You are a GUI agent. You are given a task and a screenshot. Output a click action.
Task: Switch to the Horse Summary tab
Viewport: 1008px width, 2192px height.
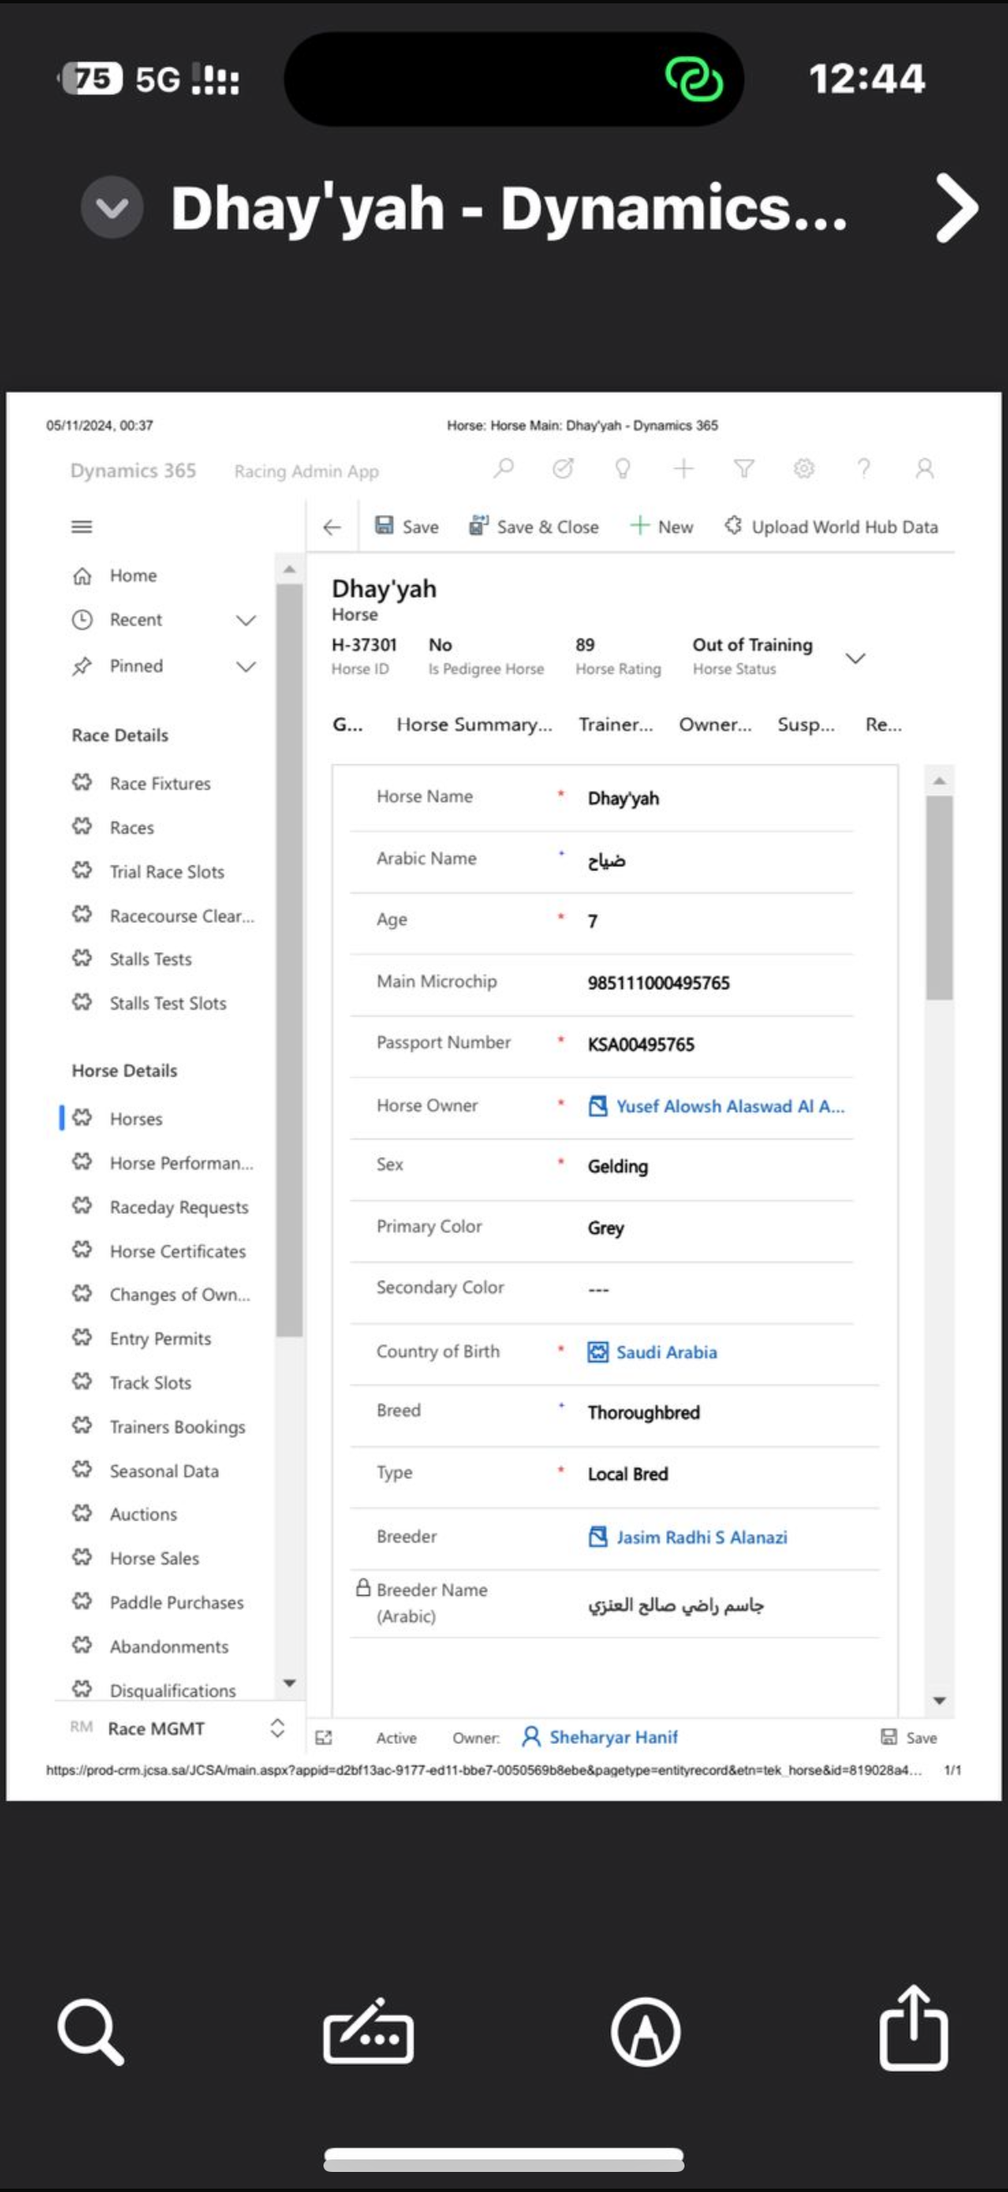tap(474, 724)
